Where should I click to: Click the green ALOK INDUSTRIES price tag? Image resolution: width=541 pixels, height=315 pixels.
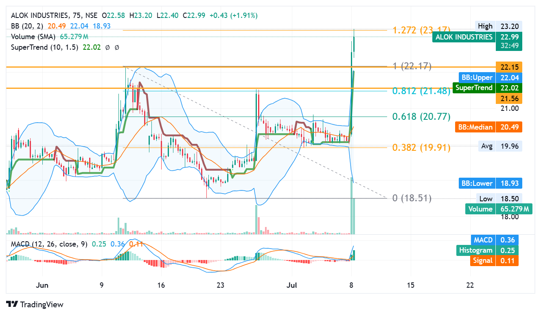464,37
